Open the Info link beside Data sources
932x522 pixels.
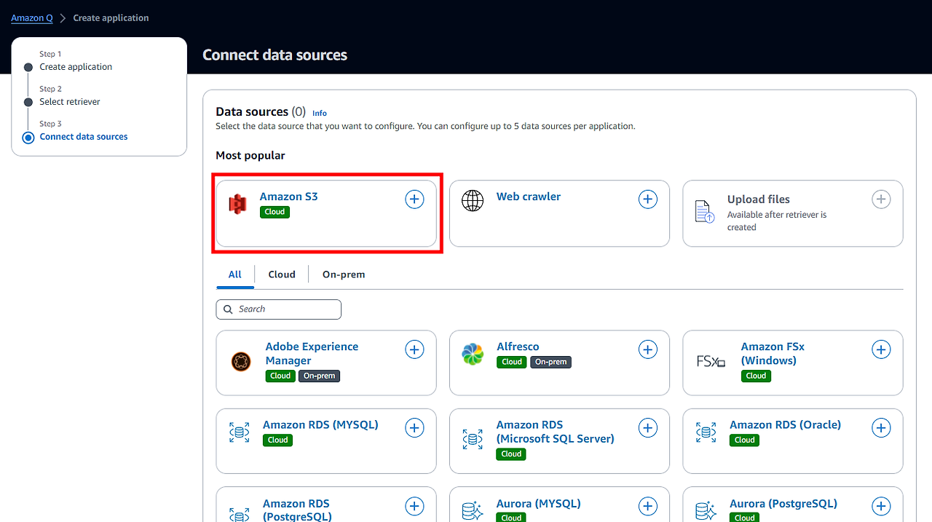(320, 113)
